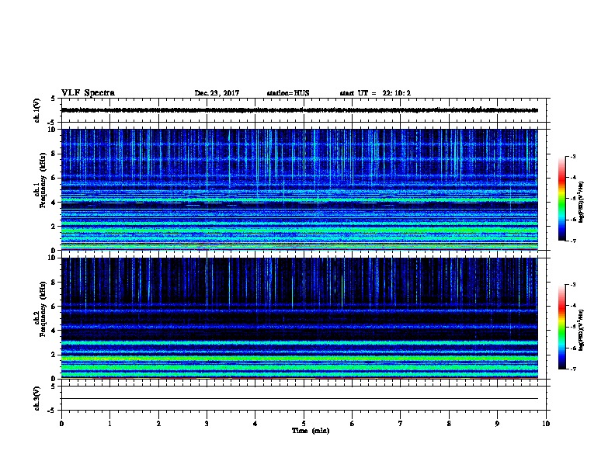
Task: Click time-axis tick label "0"
Action: pos(61,423)
